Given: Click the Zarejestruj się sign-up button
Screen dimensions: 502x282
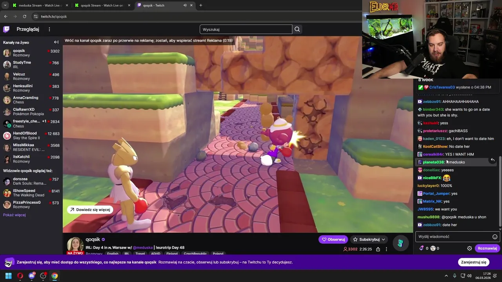Looking at the screenshot, I should [474, 262].
